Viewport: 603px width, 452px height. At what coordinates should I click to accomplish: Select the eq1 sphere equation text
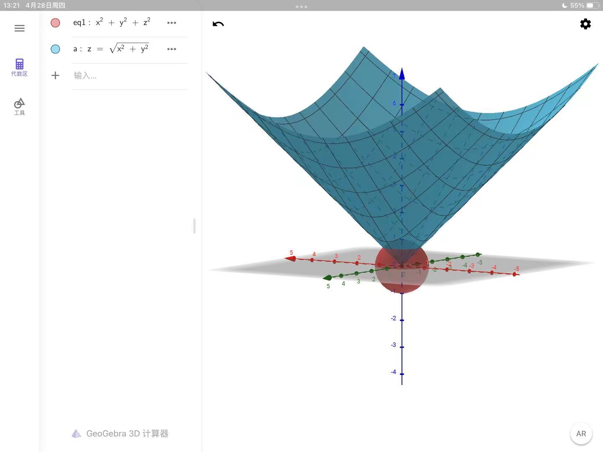coord(112,23)
